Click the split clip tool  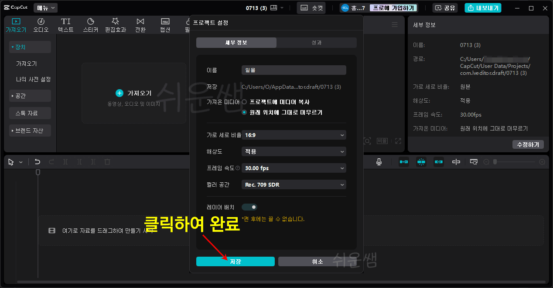tap(65, 162)
